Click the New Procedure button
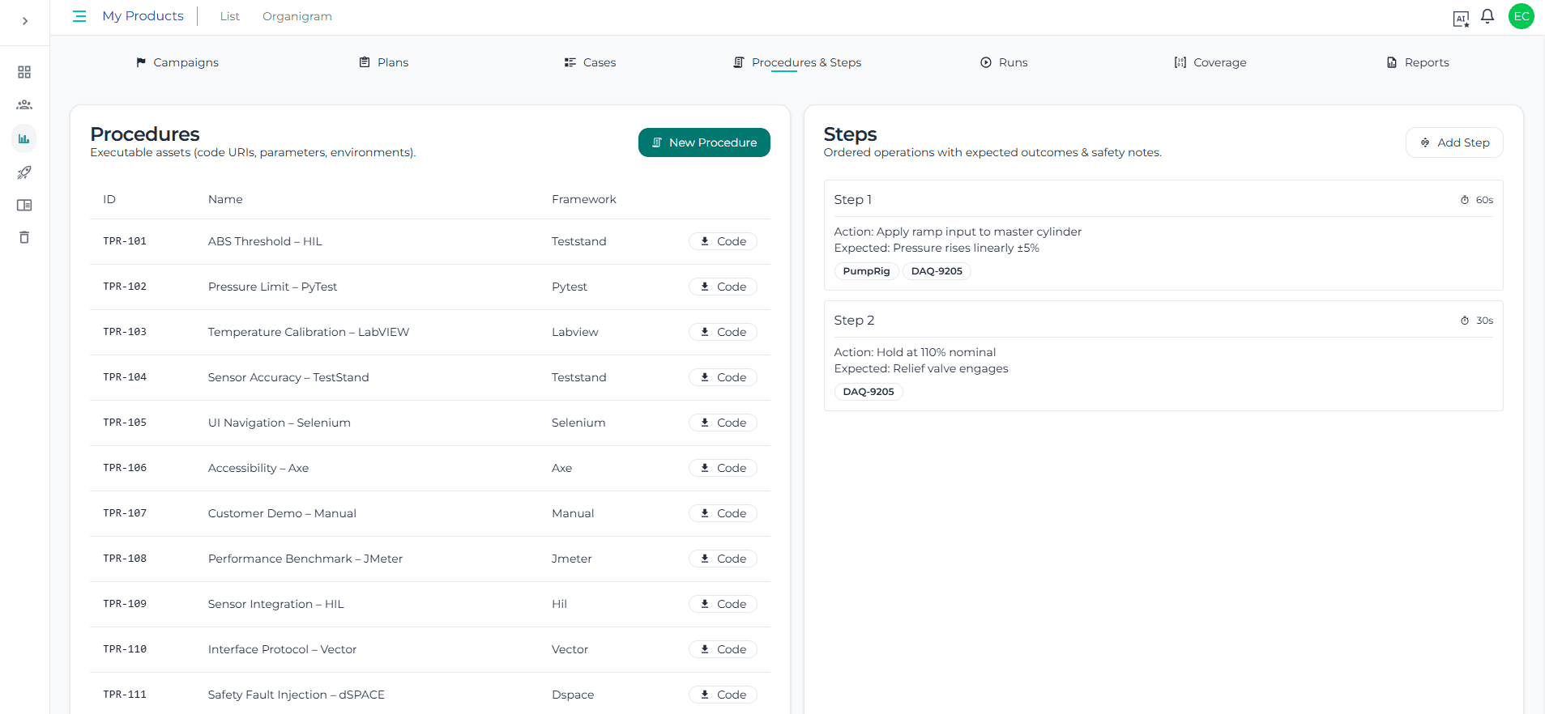The height and width of the screenshot is (714, 1545). coord(704,142)
